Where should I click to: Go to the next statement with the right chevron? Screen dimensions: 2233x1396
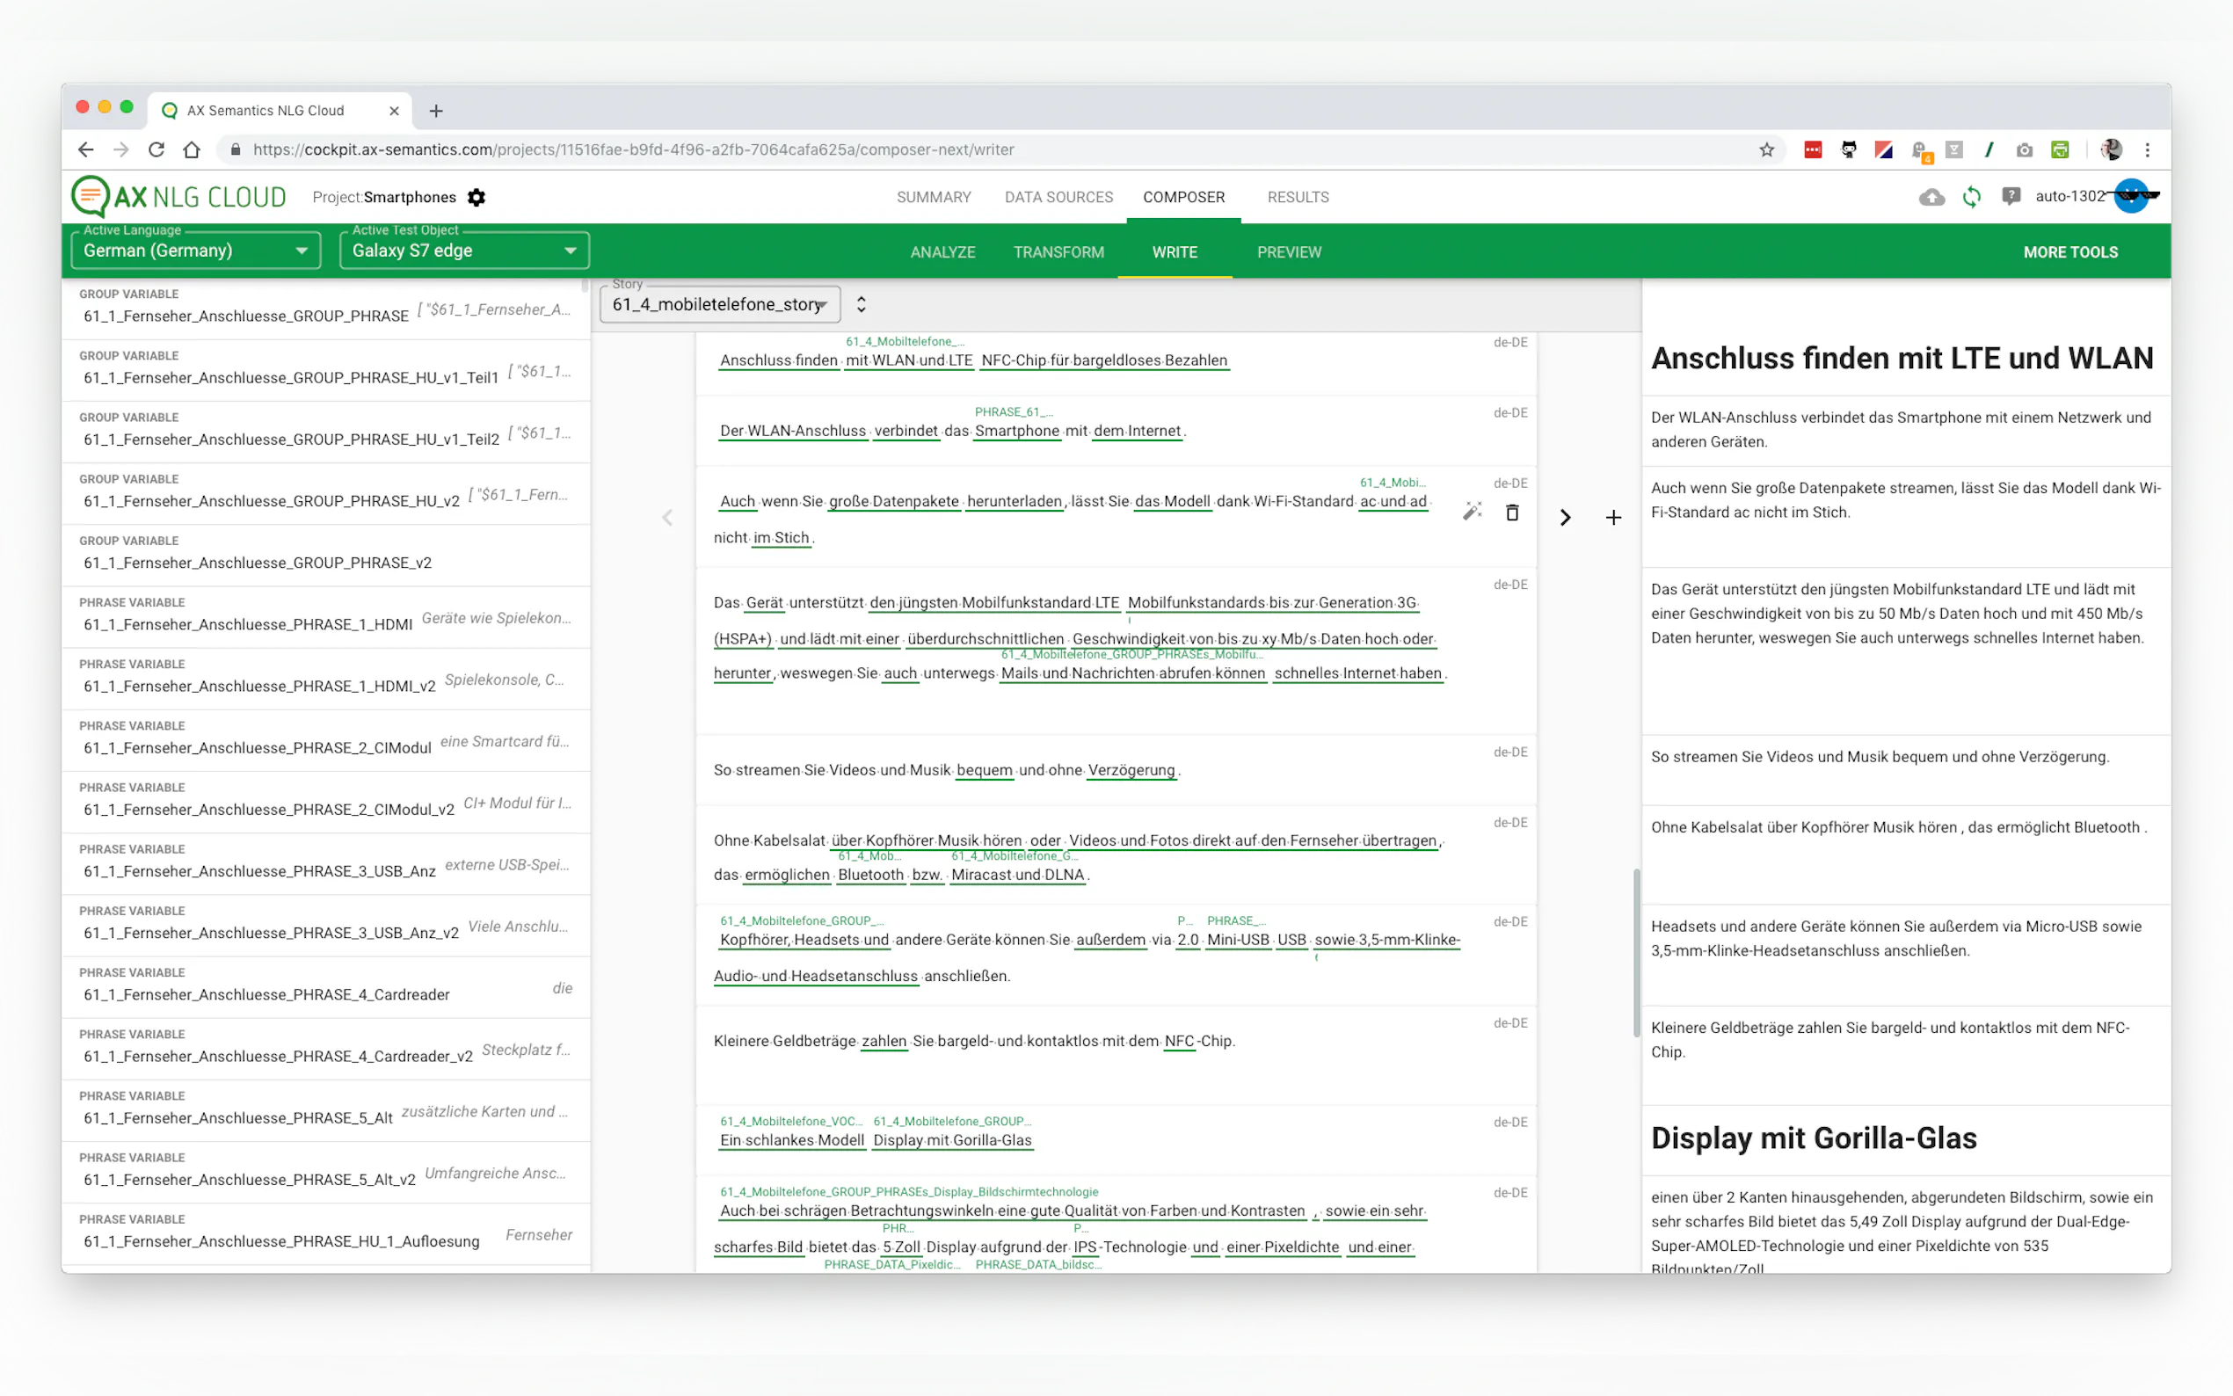point(1565,518)
